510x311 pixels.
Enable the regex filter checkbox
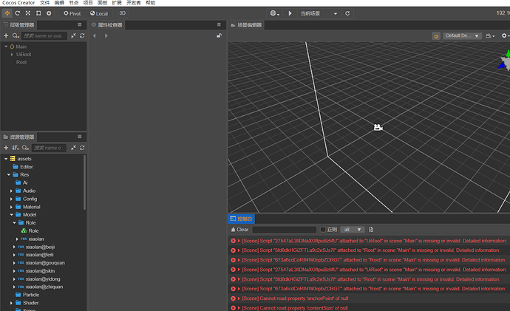323,230
